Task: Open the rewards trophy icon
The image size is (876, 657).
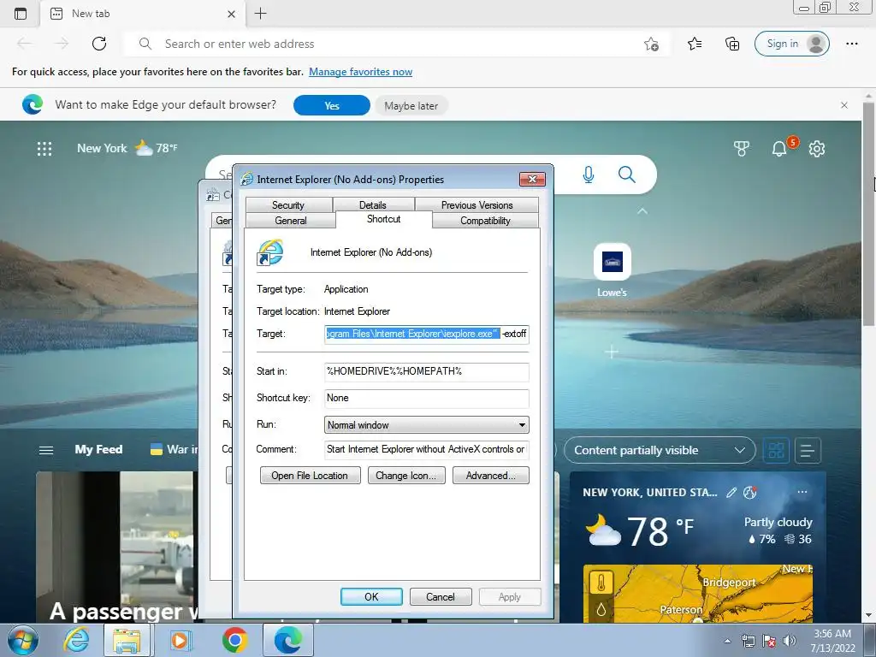Action: tap(742, 149)
